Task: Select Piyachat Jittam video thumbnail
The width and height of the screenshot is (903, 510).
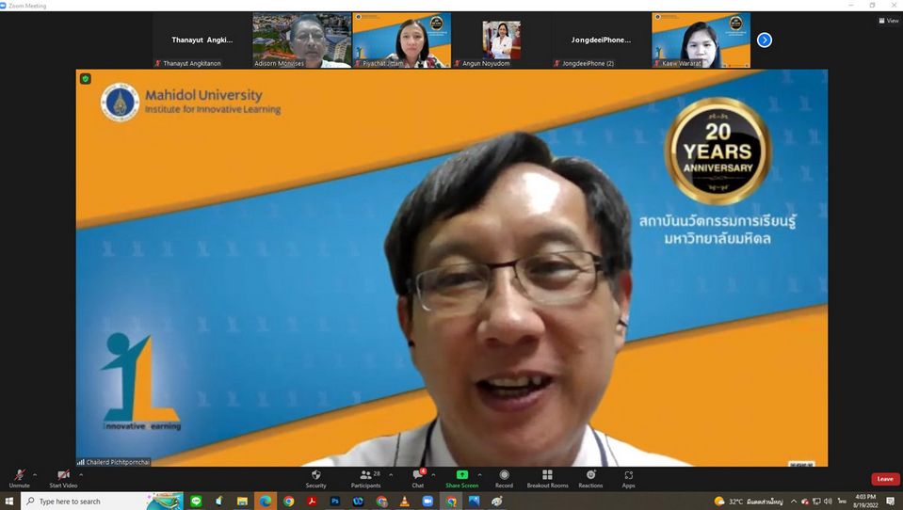Action: point(401,40)
